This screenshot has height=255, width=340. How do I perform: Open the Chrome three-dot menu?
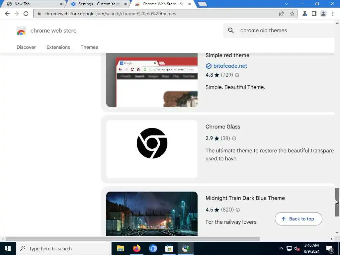(x=333, y=14)
